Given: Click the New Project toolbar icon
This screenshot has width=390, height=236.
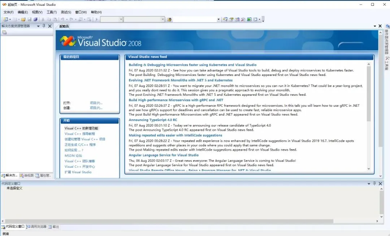Looking at the screenshot, I should click(x=5, y=19).
